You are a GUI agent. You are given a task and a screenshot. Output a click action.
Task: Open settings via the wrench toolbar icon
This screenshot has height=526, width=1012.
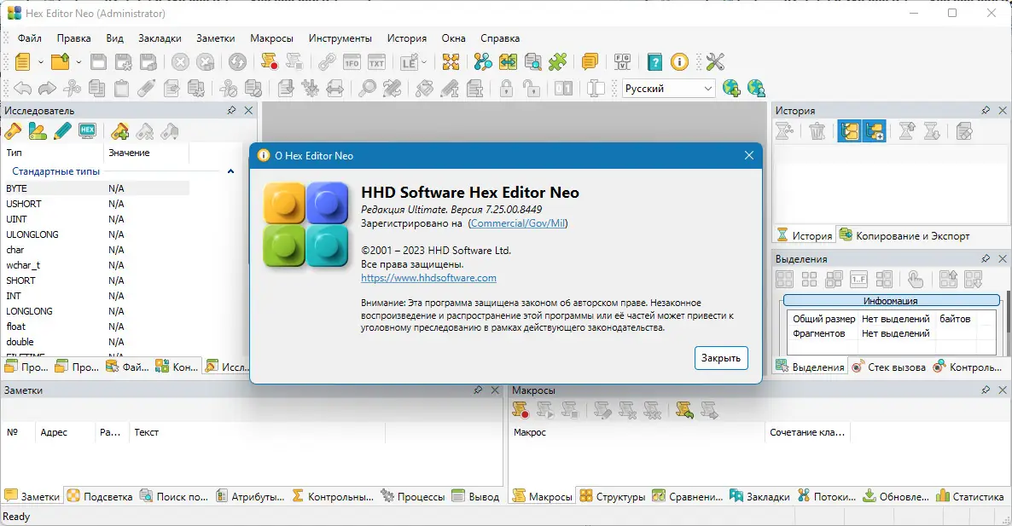coord(715,61)
